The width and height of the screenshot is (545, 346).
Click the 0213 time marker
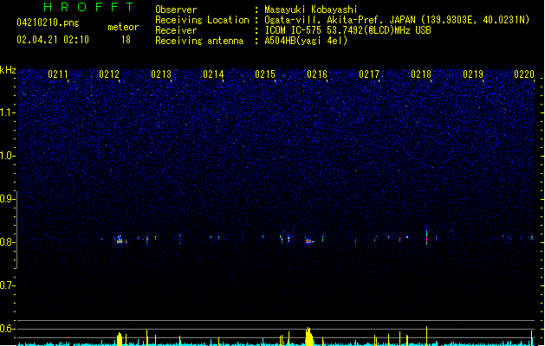coord(161,74)
